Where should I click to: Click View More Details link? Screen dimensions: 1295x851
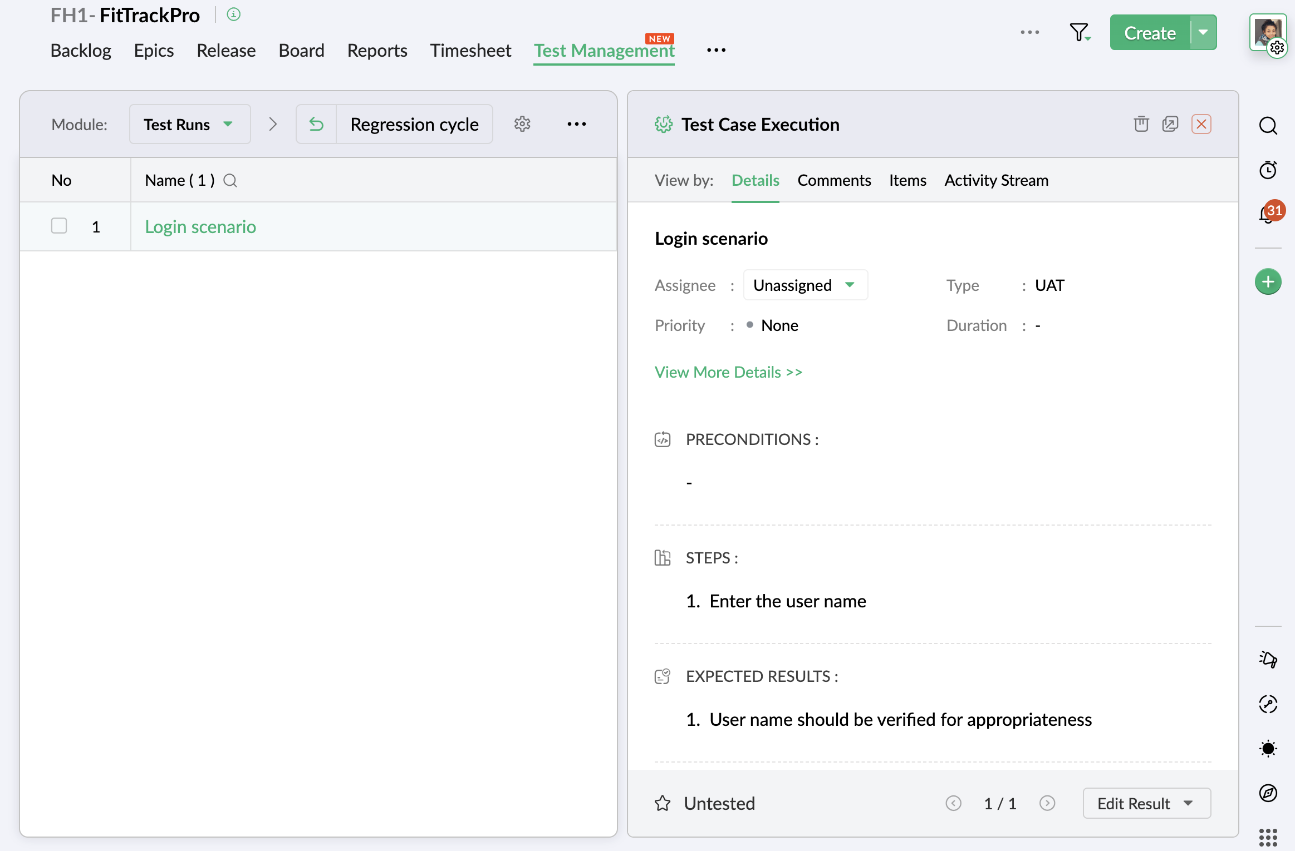point(728,372)
